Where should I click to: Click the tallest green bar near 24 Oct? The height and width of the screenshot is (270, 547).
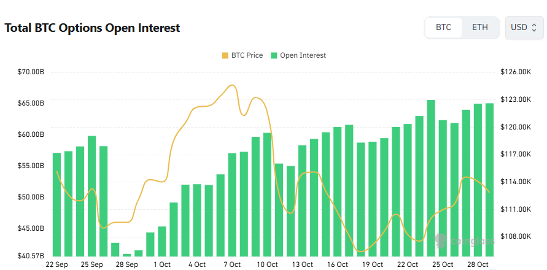[431, 178]
